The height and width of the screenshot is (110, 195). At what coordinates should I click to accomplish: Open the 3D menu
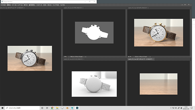pos(45,5)
